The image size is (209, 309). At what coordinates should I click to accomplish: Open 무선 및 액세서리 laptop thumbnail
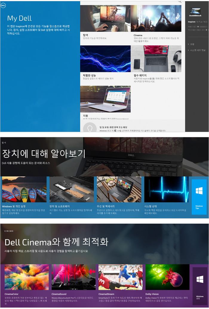click(119, 189)
